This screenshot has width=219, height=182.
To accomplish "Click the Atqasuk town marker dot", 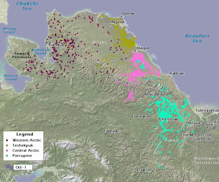I will 110,25.
